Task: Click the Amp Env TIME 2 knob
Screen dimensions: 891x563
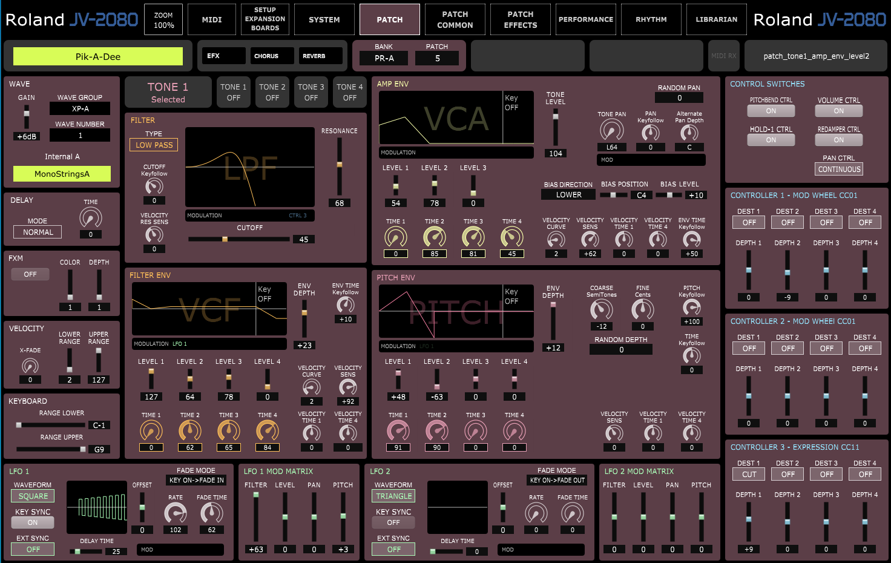Action: pos(435,237)
